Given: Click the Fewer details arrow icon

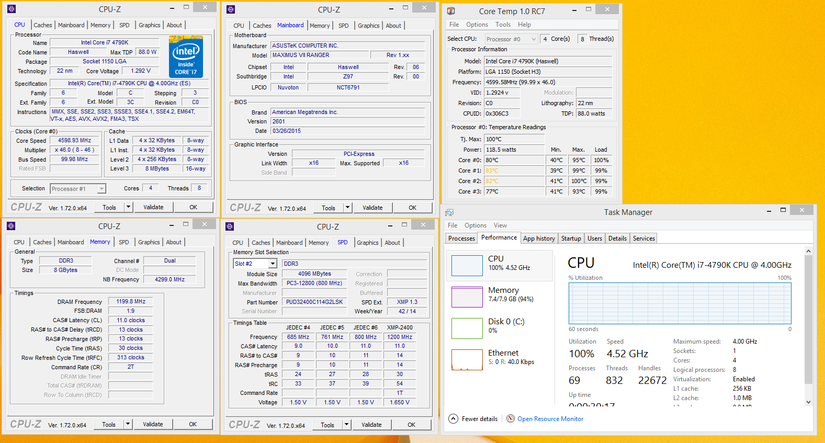Looking at the screenshot, I should pyautogui.click(x=454, y=419).
